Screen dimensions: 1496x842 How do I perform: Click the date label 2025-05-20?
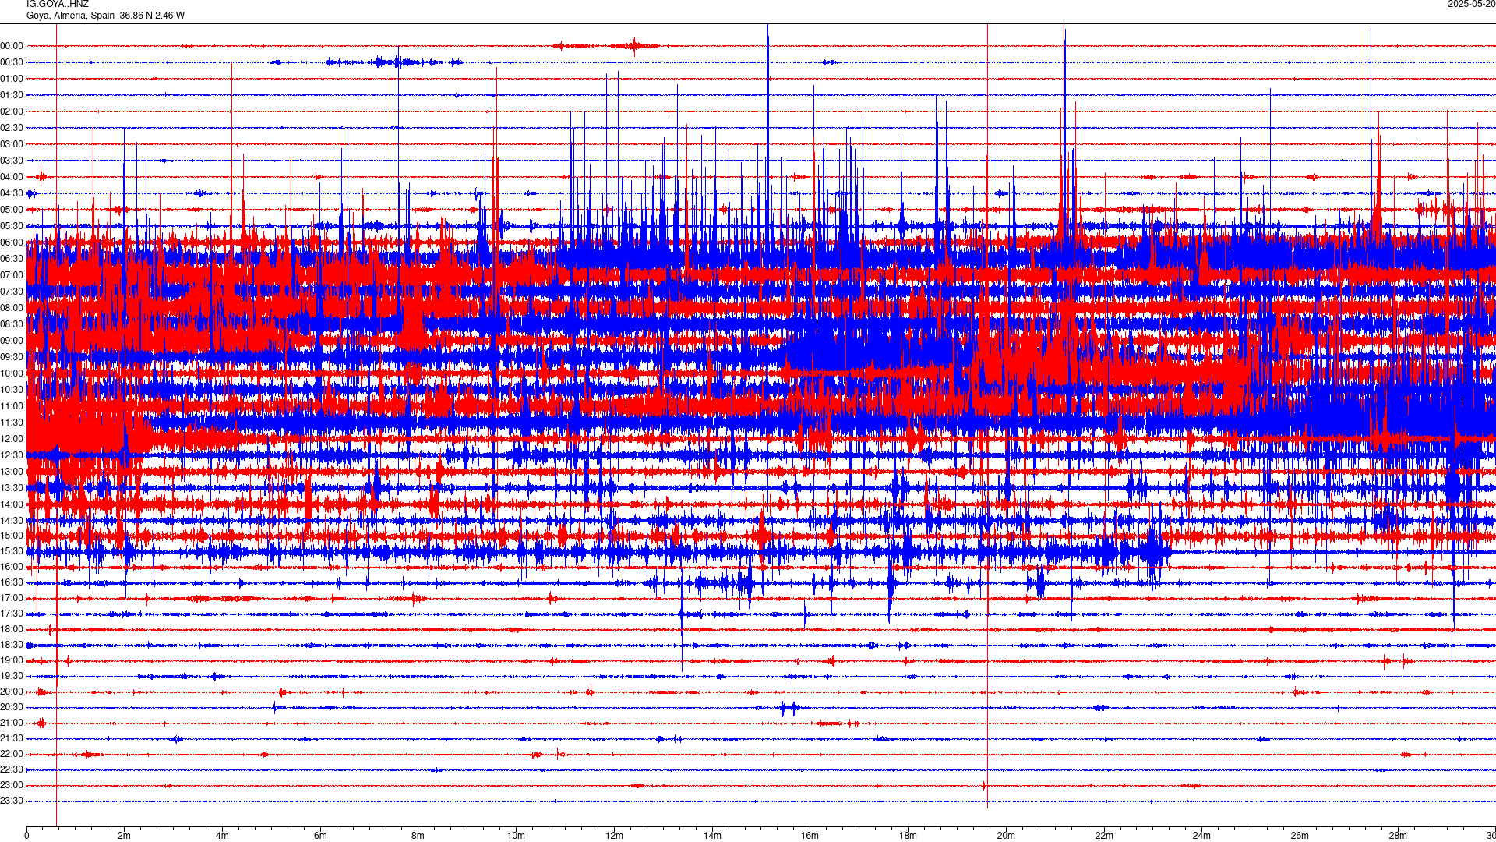pos(1471,4)
